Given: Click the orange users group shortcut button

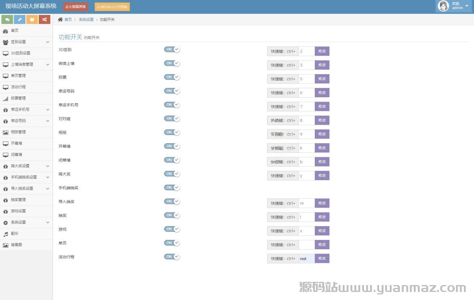Looking at the screenshot, I should pos(32,19).
